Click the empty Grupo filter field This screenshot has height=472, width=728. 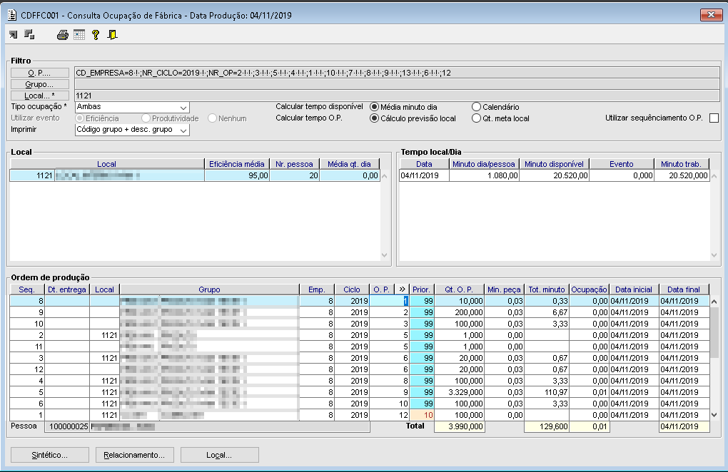pos(397,84)
